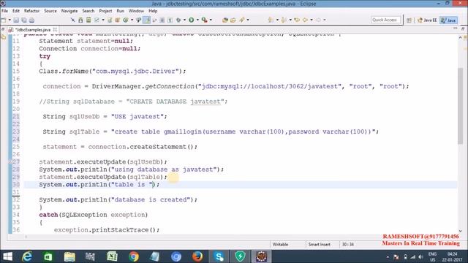Click the volume speaker tray icon
Viewport: 468px width, 263px height.
tap(421, 256)
